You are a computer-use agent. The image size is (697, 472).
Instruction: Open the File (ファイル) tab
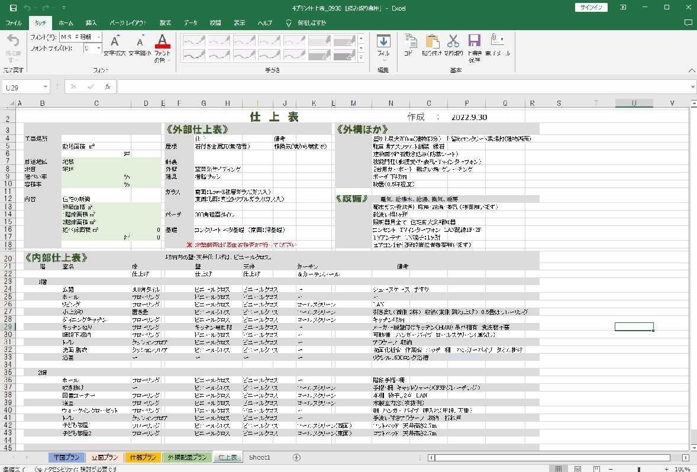(14, 22)
